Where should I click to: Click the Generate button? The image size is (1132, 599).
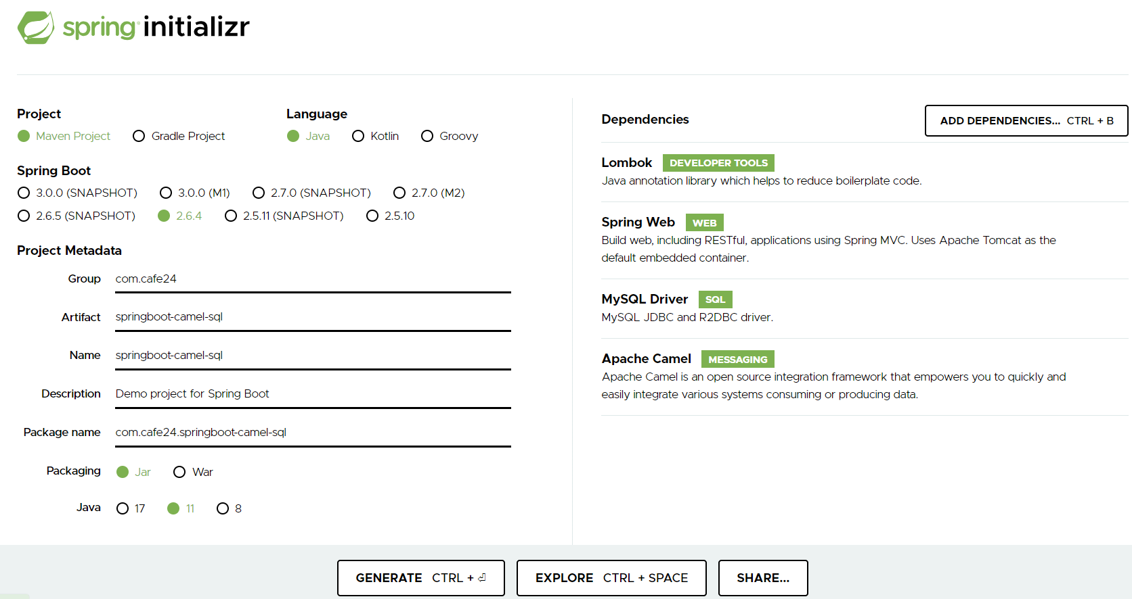[x=421, y=578]
